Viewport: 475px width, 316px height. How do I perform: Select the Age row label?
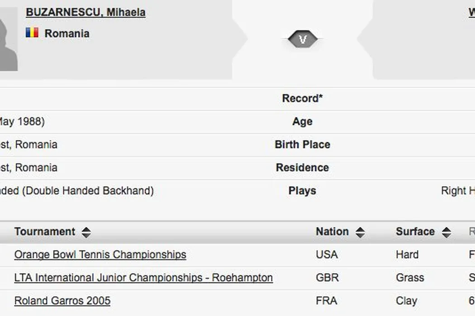[x=302, y=122]
